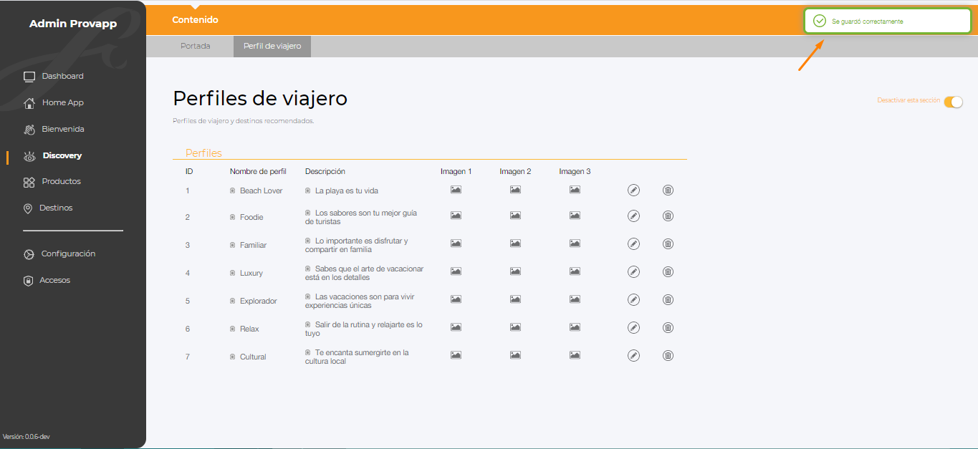Screen dimensions: 978x449
Task: Open Imagen 3 of Relax row
Action: tap(575, 327)
